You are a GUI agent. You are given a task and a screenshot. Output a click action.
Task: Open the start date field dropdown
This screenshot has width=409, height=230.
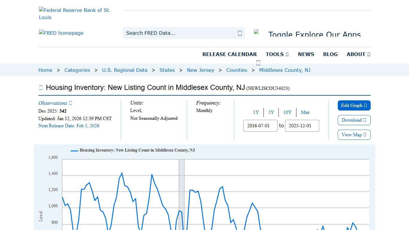[260, 126]
